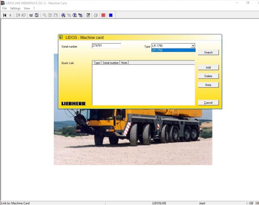
Task: Open the View menu
Action: point(27,8)
